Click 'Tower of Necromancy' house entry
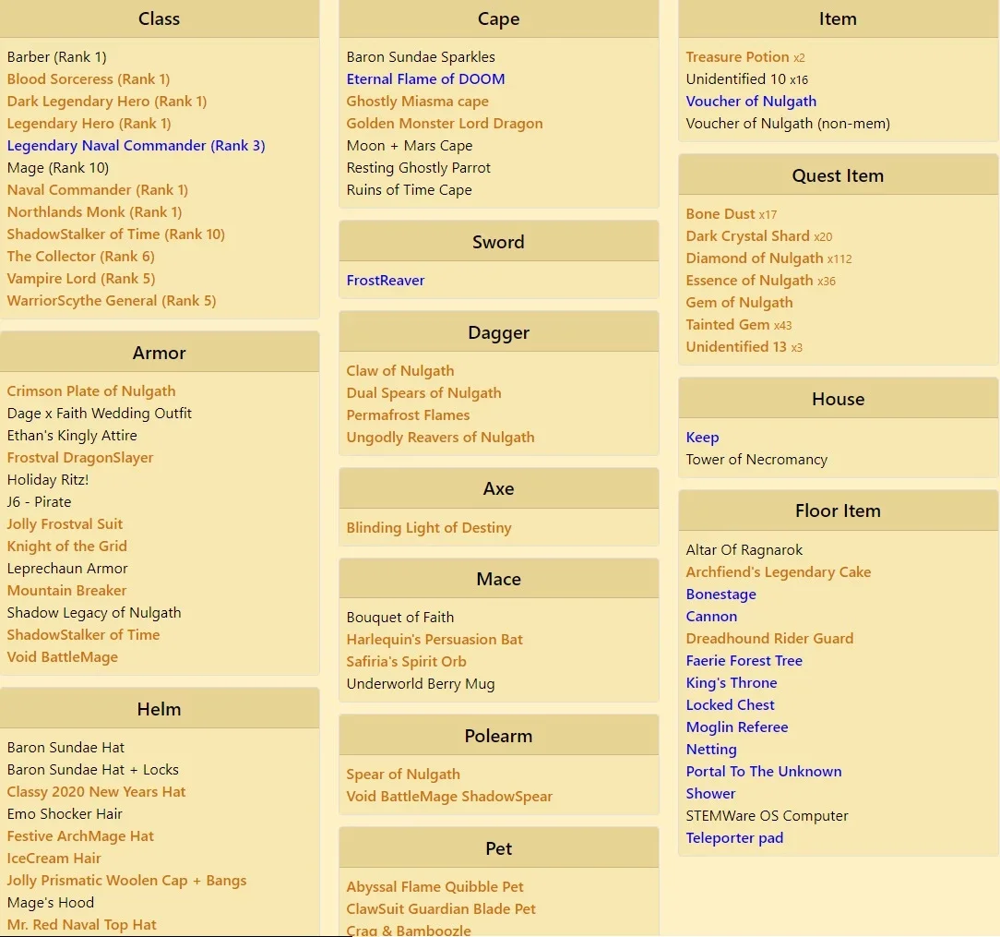This screenshot has width=1000, height=937. (x=756, y=460)
